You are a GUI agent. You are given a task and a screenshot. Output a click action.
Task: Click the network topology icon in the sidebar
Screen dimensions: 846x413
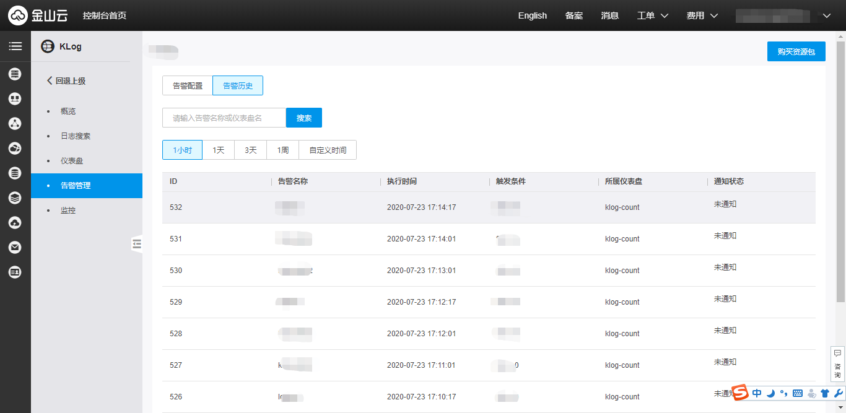click(x=15, y=124)
